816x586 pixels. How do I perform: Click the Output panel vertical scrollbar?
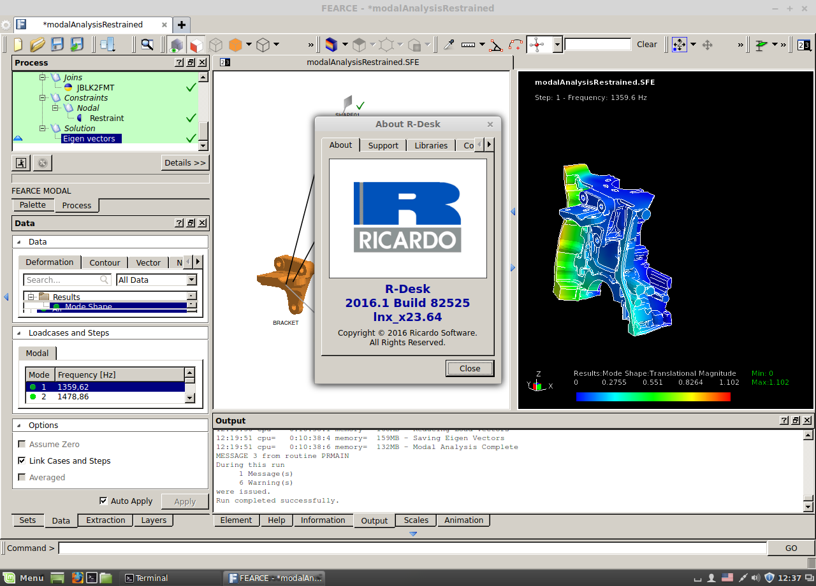pos(808,471)
